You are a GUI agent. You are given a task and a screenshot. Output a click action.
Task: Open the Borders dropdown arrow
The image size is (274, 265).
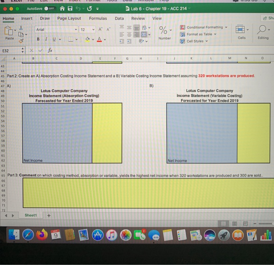[77, 40]
